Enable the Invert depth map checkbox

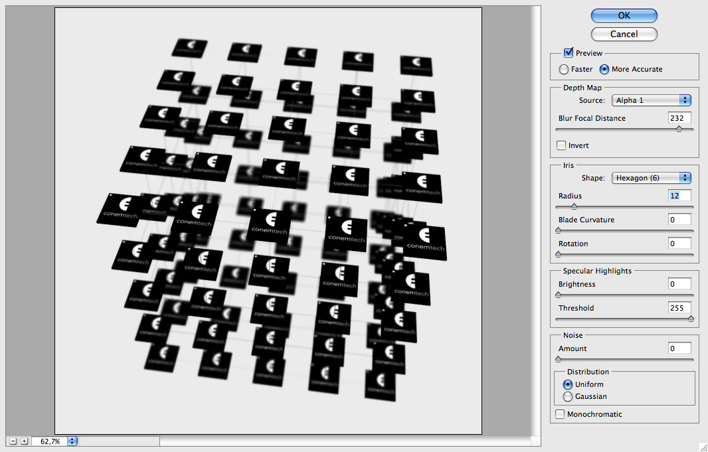560,145
